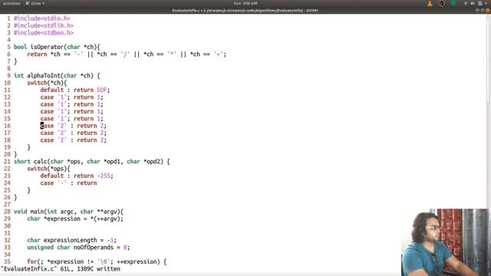Screen dimensions: 491x276
Task: Click 'switch(*ch){' on line 10
Action: coord(47,83)
